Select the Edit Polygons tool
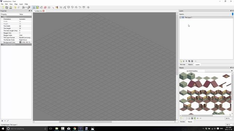The height and width of the screenshot is (131, 234). pyautogui.click(x=65, y=7)
